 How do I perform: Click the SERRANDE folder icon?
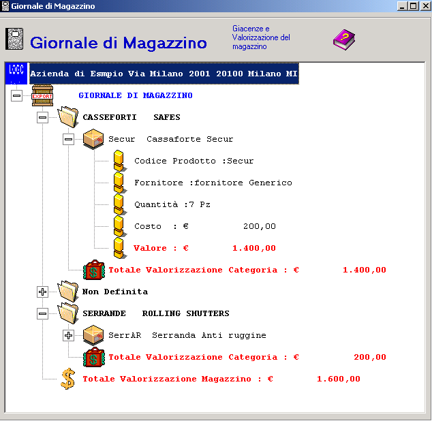(x=68, y=313)
